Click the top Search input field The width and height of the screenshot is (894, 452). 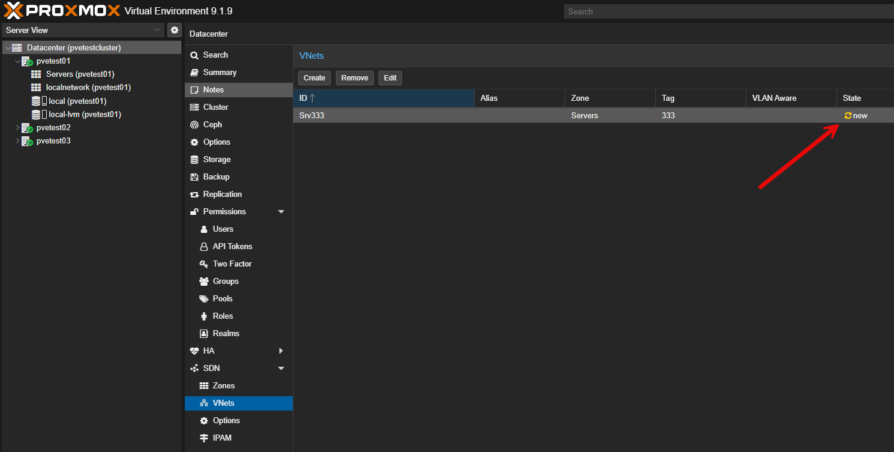[x=729, y=11]
